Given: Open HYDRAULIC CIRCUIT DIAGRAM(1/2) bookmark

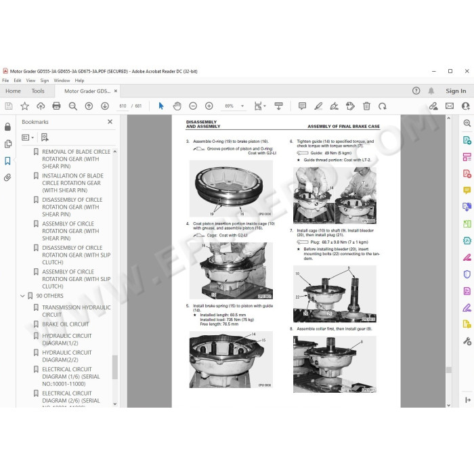Looking at the screenshot, I should pyautogui.click(x=67, y=339).
